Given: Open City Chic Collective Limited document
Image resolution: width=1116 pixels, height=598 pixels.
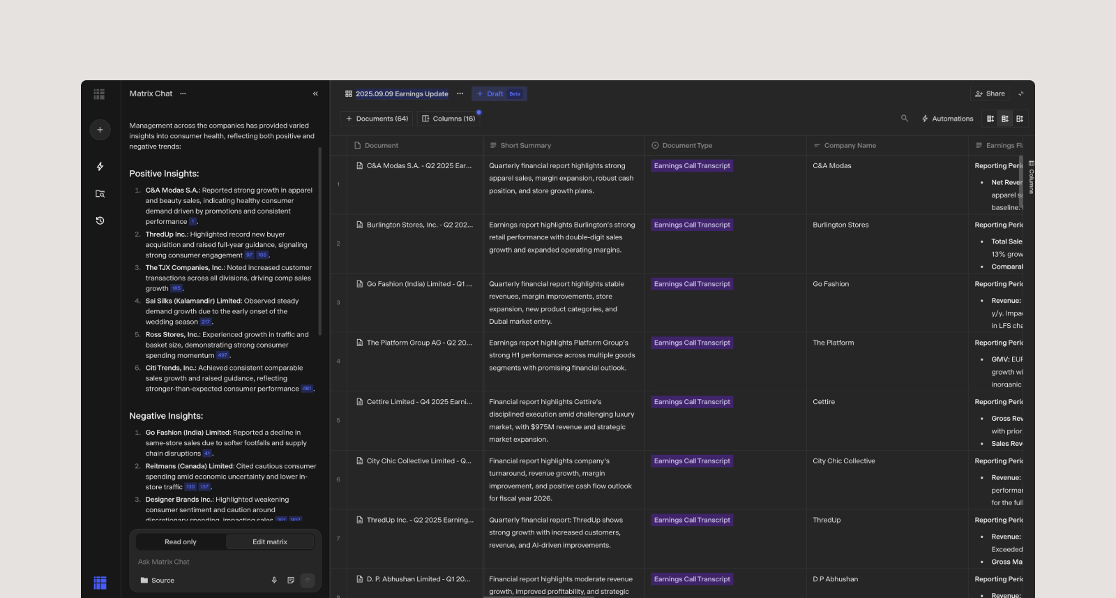Looking at the screenshot, I should pyautogui.click(x=414, y=461).
